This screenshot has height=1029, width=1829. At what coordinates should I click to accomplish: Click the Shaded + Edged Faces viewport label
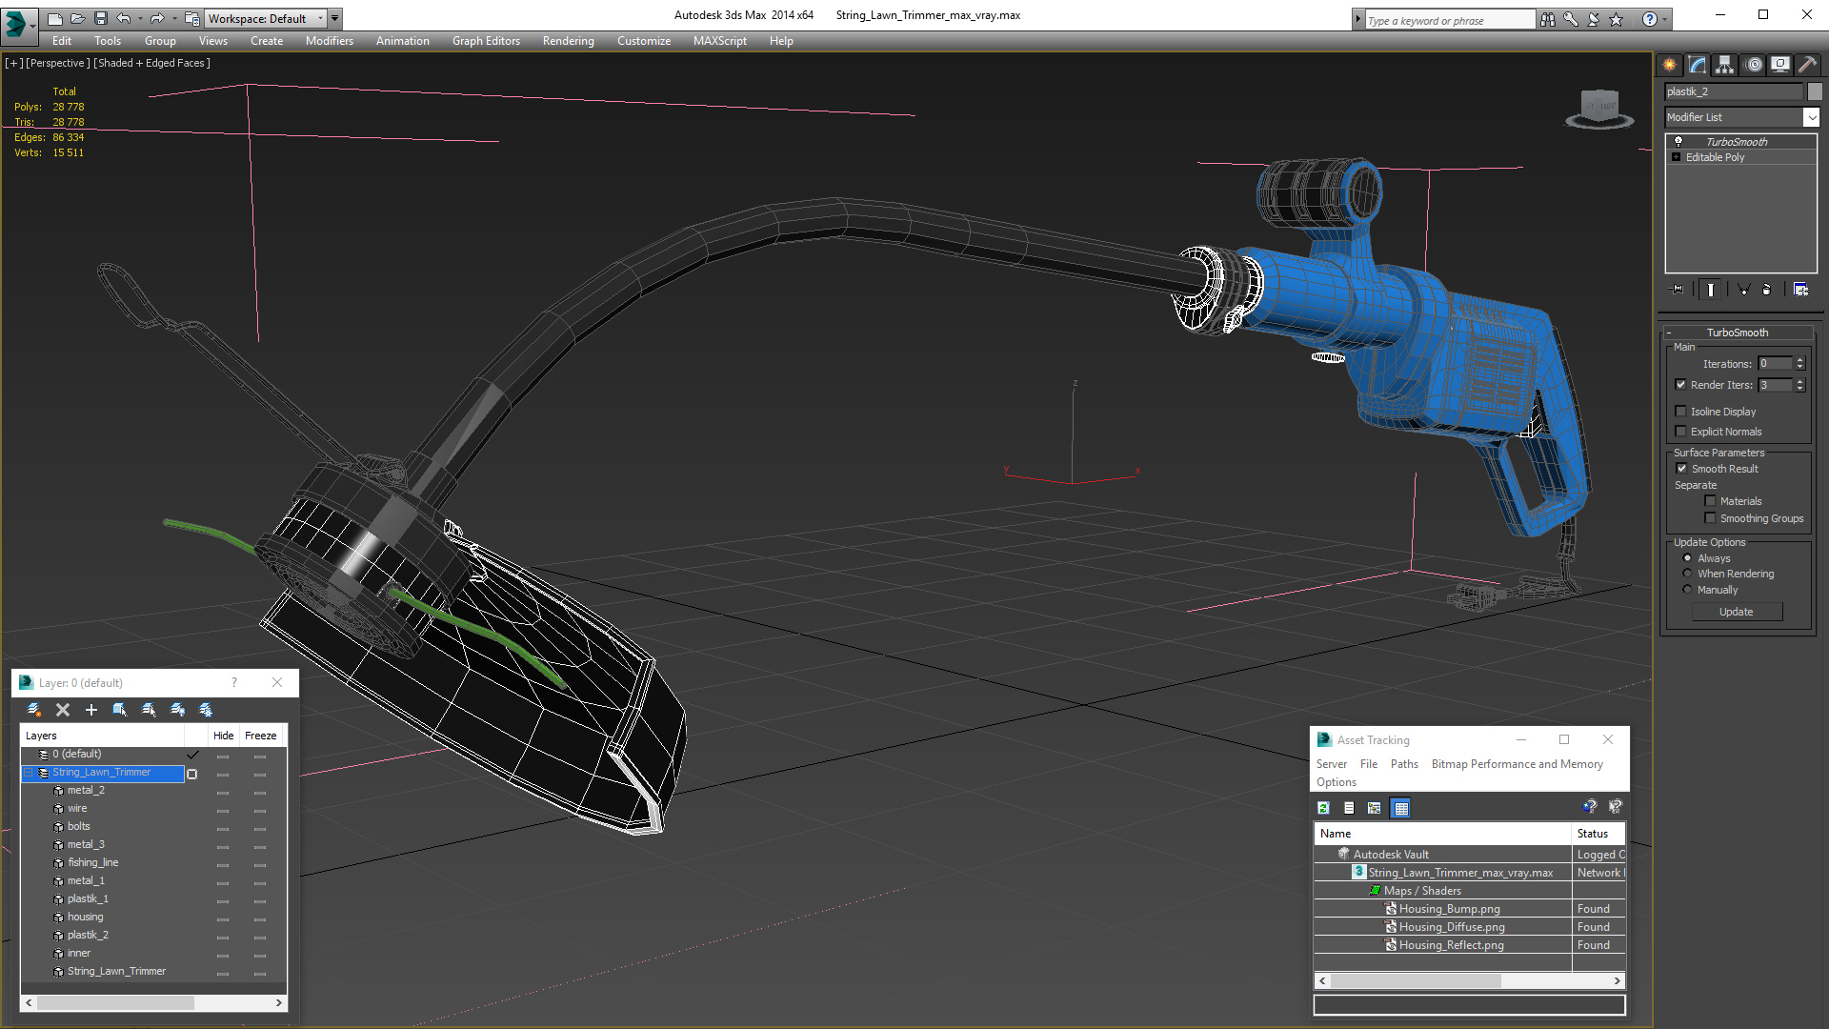[x=151, y=63]
